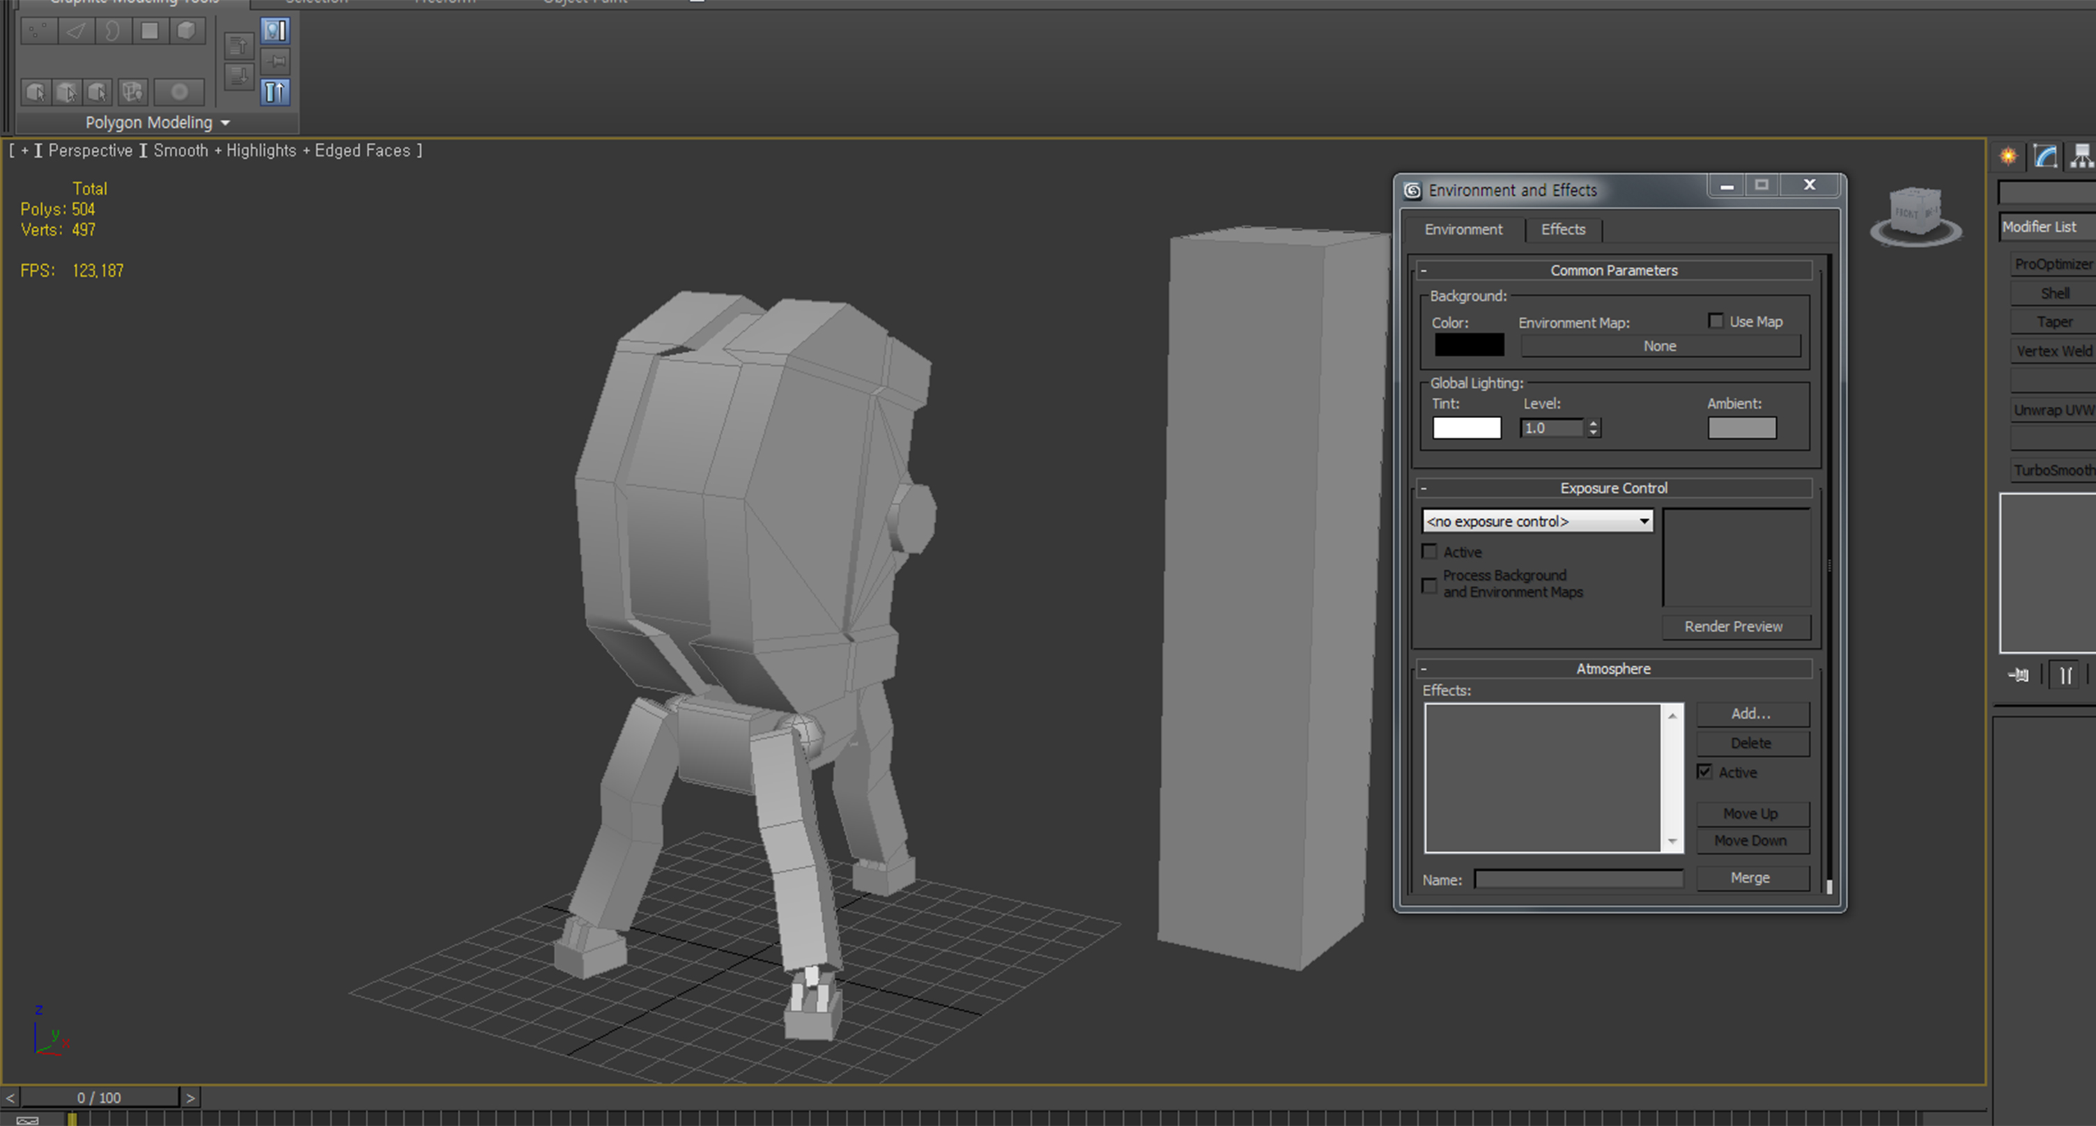The image size is (2096, 1126).
Task: Apply the ProOptimizer modifier button
Action: [2053, 263]
